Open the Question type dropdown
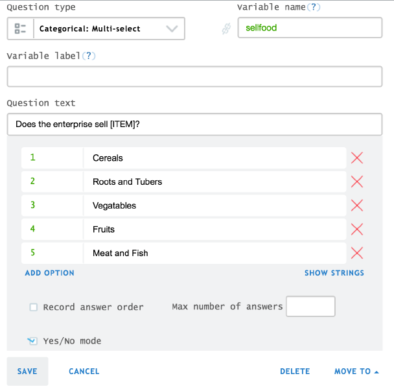The height and width of the screenshot is (389, 394). point(96,29)
